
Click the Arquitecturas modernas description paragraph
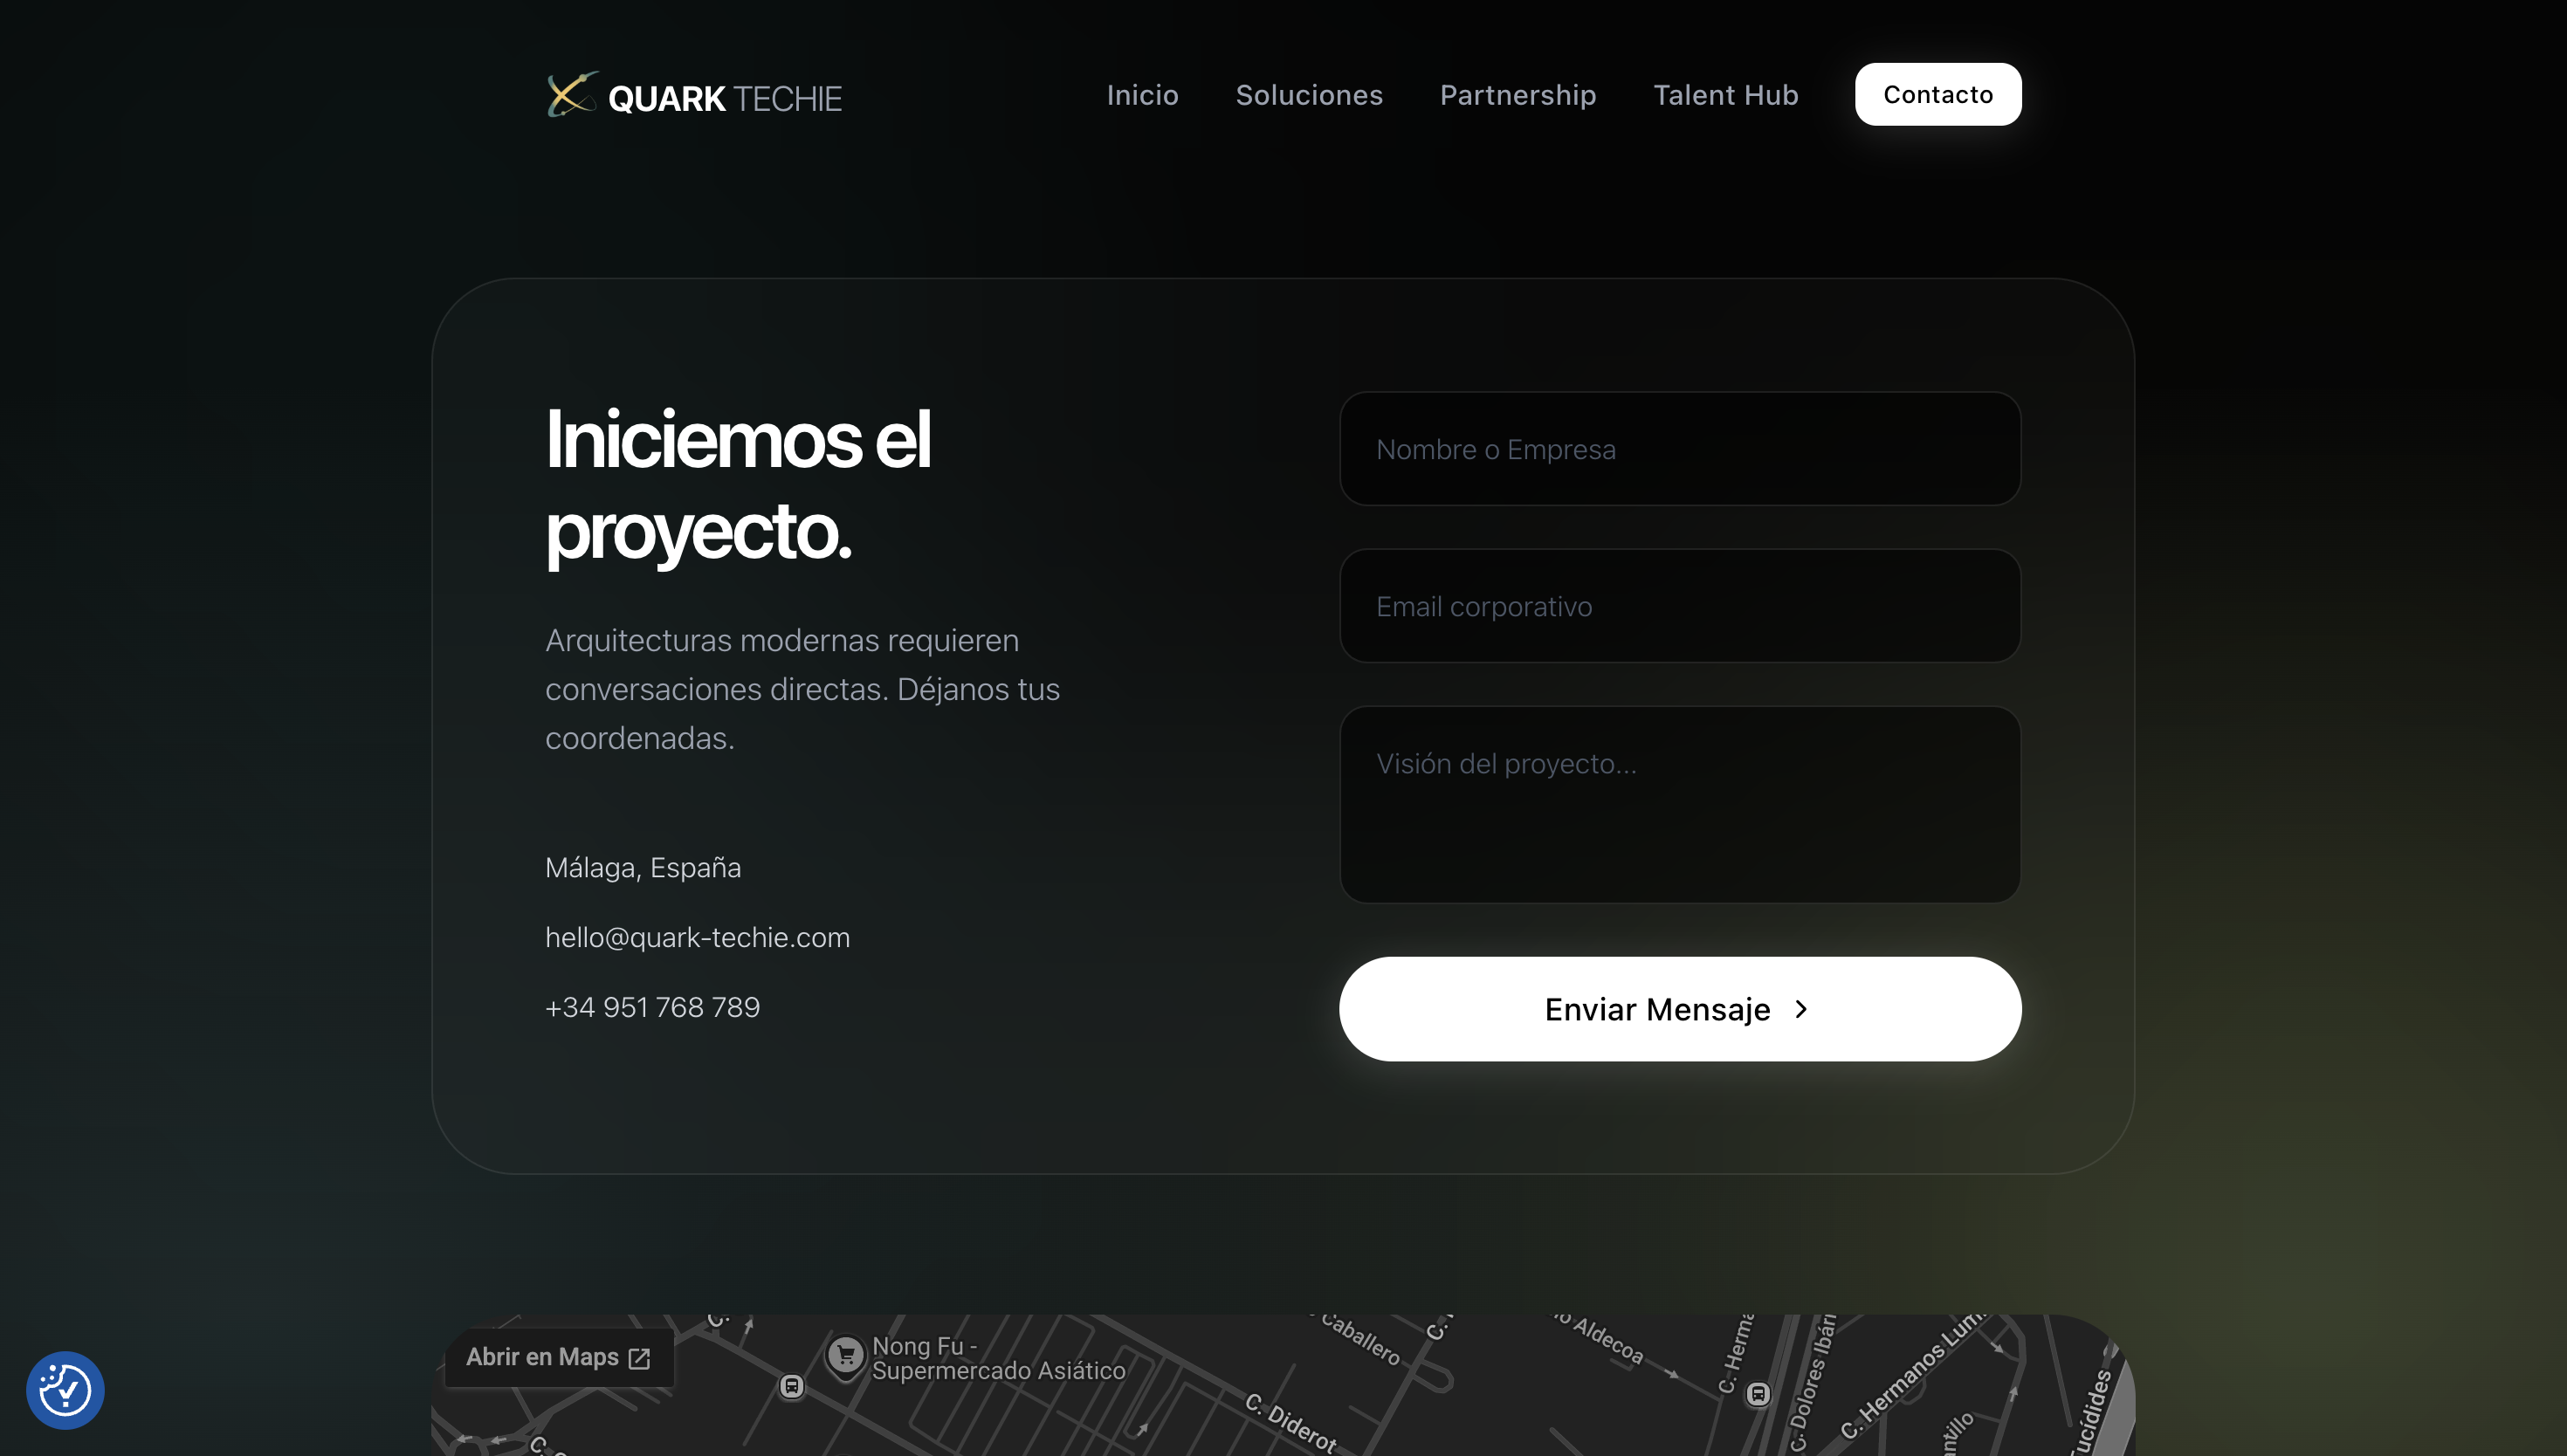click(802, 689)
